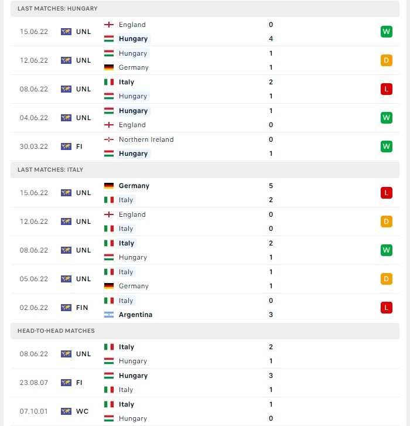Select the Northern Ireland team name
Image resolution: width=410 pixels, height=426 pixels.
pyautogui.click(x=146, y=139)
